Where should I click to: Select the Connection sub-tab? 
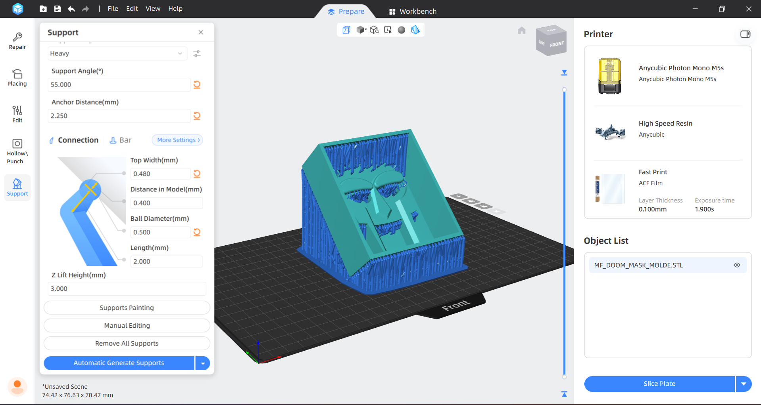pyautogui.click(x=74, y=140)
